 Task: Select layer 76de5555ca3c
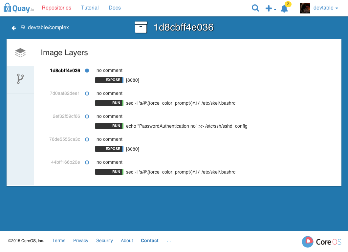tap(65, 139)
